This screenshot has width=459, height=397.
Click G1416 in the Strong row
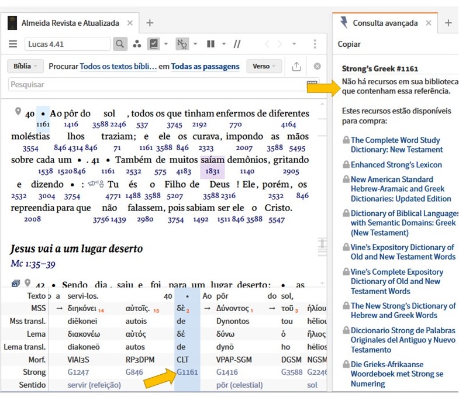coord(227,372)
